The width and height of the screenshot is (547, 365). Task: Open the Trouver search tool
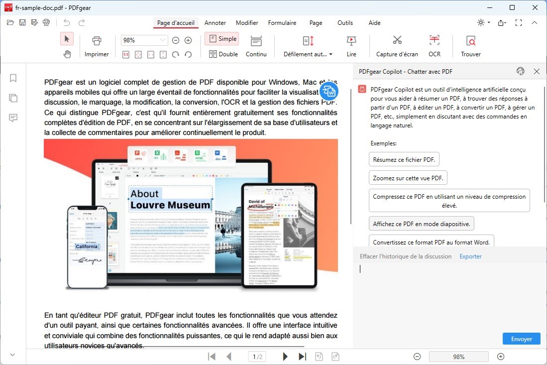coord(469,45)
